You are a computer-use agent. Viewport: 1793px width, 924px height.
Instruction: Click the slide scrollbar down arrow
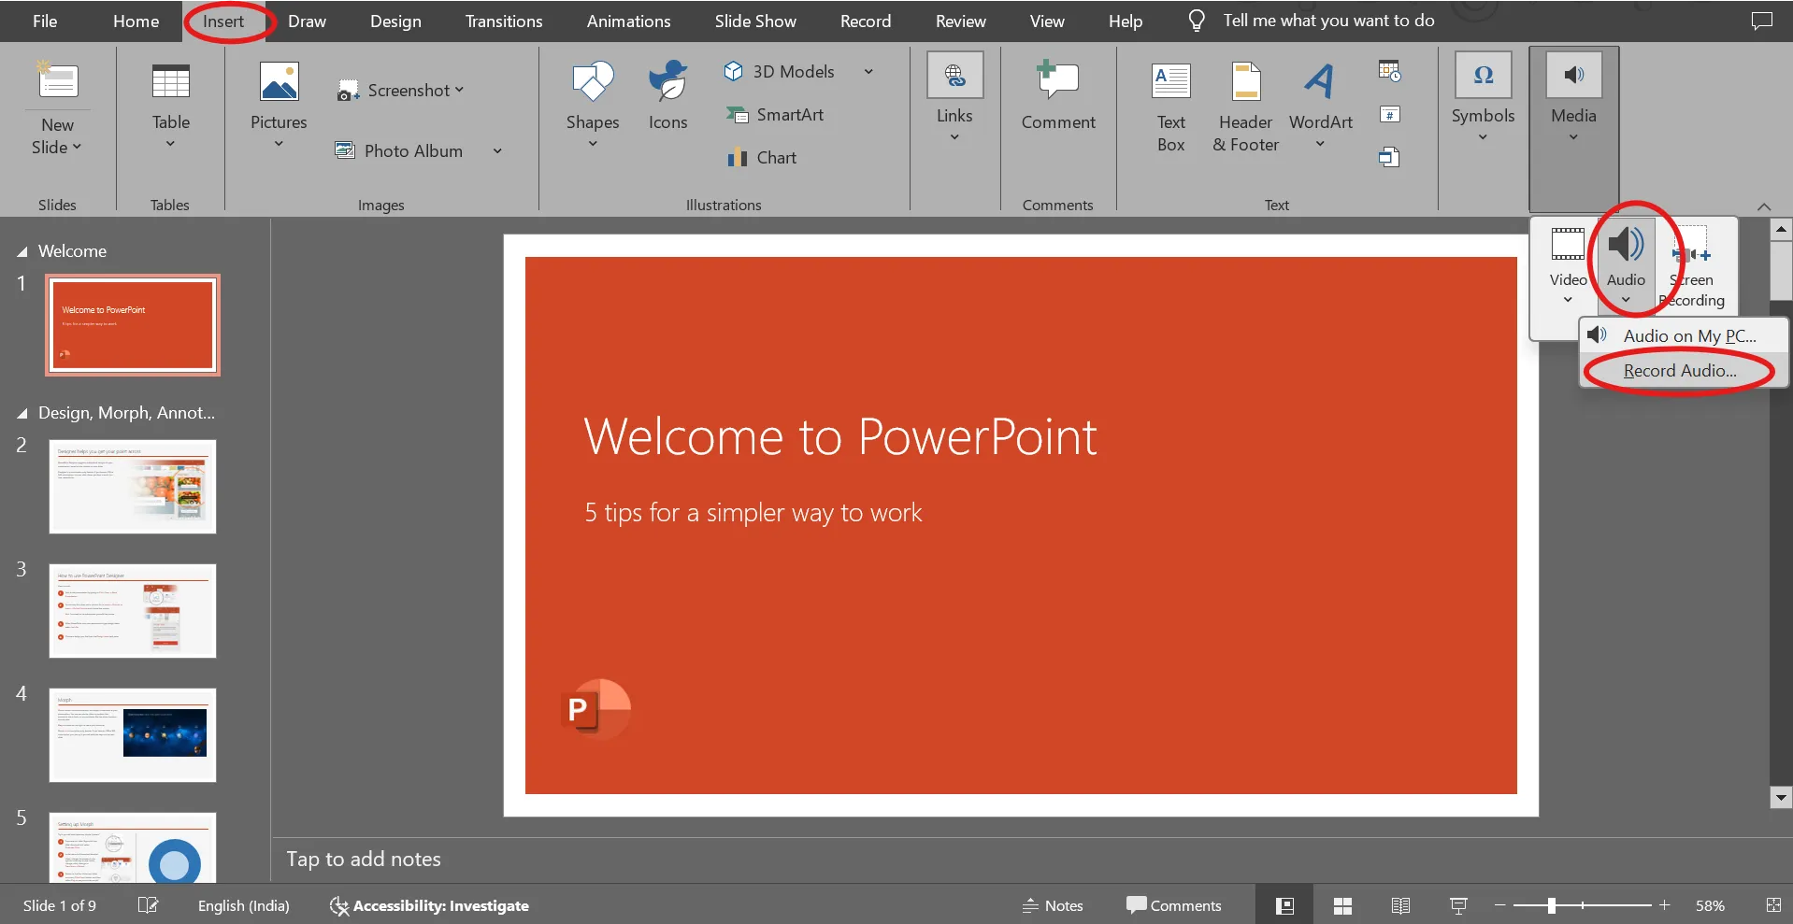click(1781, 798)
